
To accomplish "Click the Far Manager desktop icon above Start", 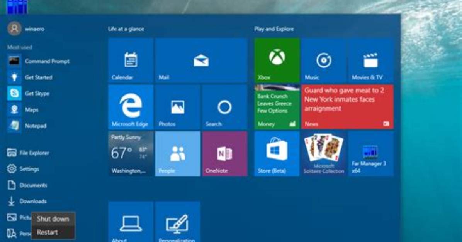I will point(17,7).
